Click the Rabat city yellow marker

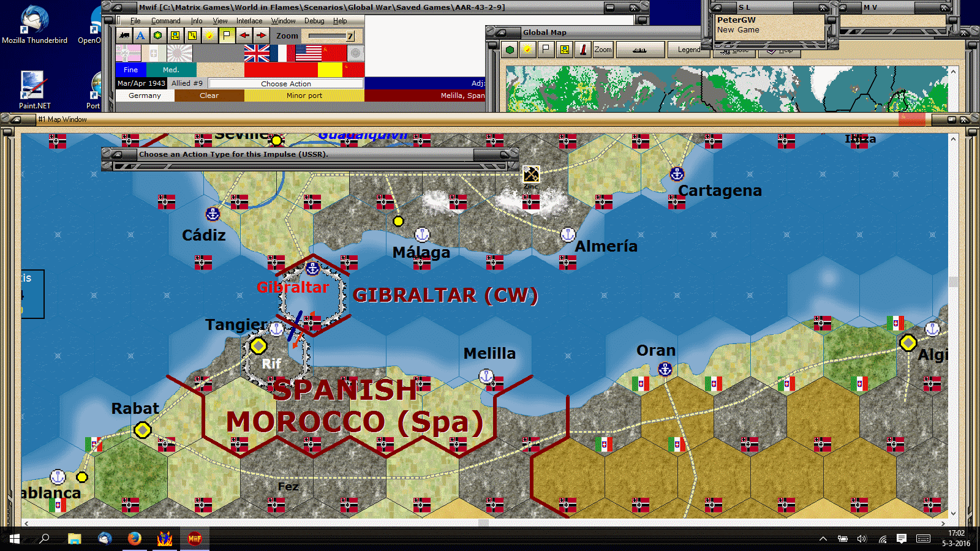(143, 430)
